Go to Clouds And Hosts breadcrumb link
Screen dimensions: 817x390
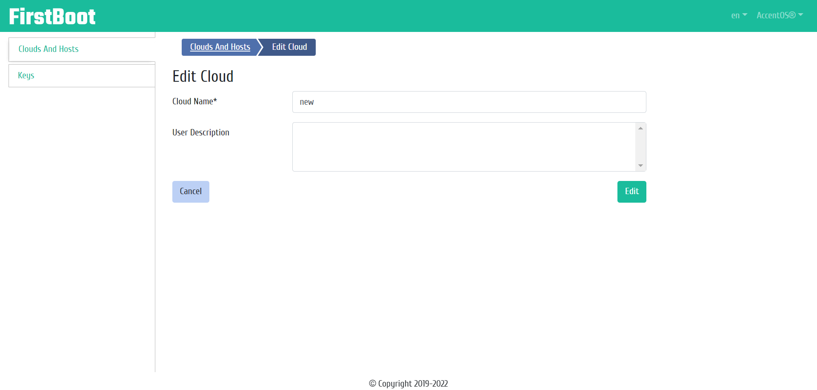click(220, 47)
